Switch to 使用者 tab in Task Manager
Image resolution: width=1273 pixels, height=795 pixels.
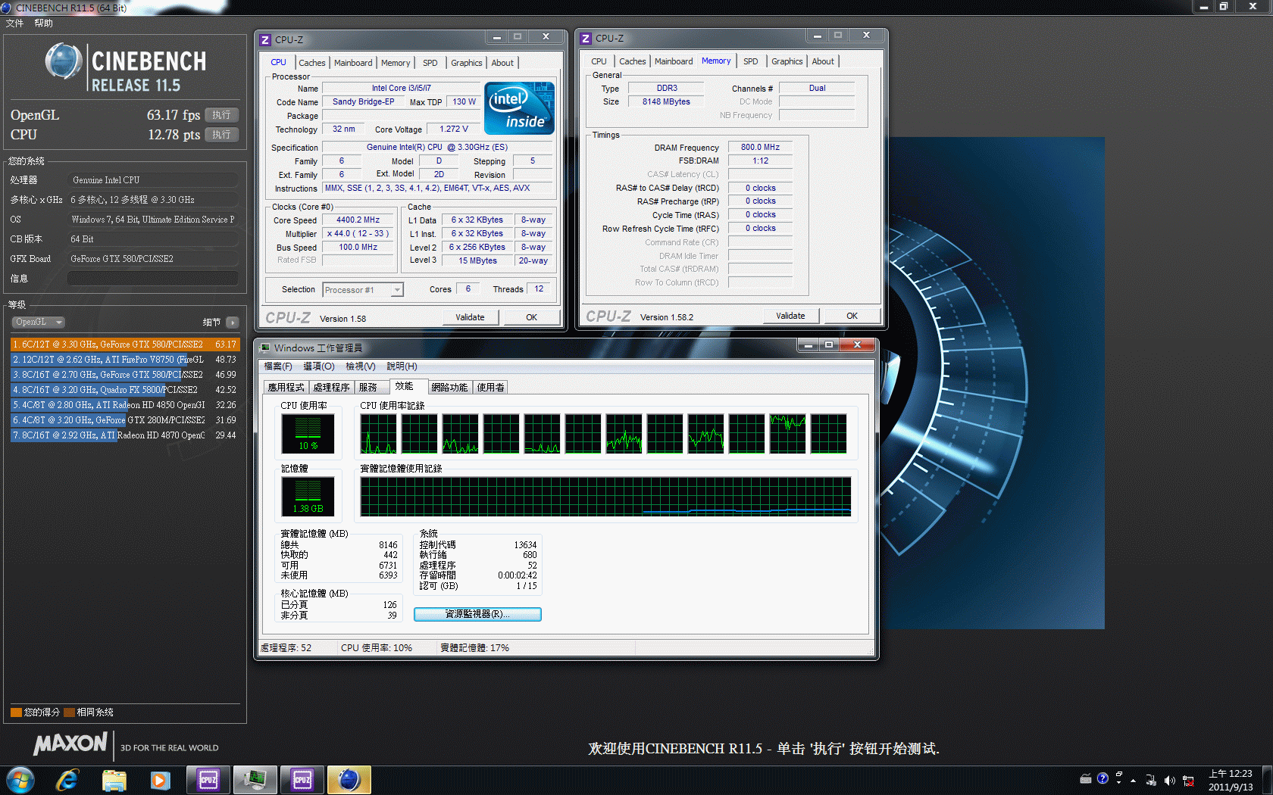click(x=490, y=387)
